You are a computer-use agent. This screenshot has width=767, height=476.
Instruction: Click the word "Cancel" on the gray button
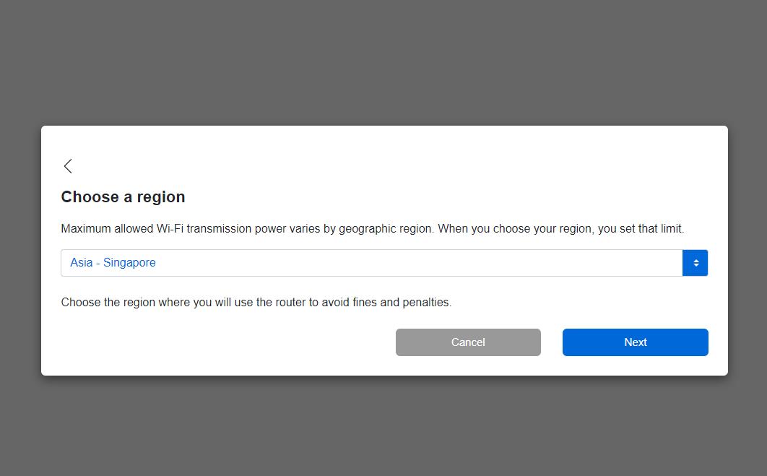(468, 342)
